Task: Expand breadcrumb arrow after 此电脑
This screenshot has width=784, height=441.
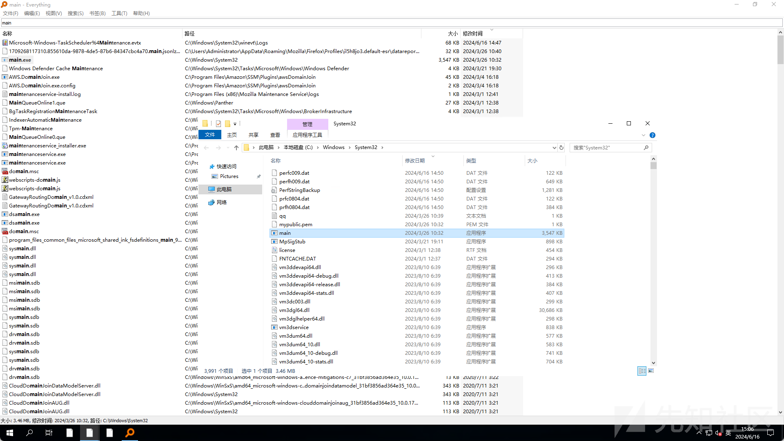Action: [279, 147]
